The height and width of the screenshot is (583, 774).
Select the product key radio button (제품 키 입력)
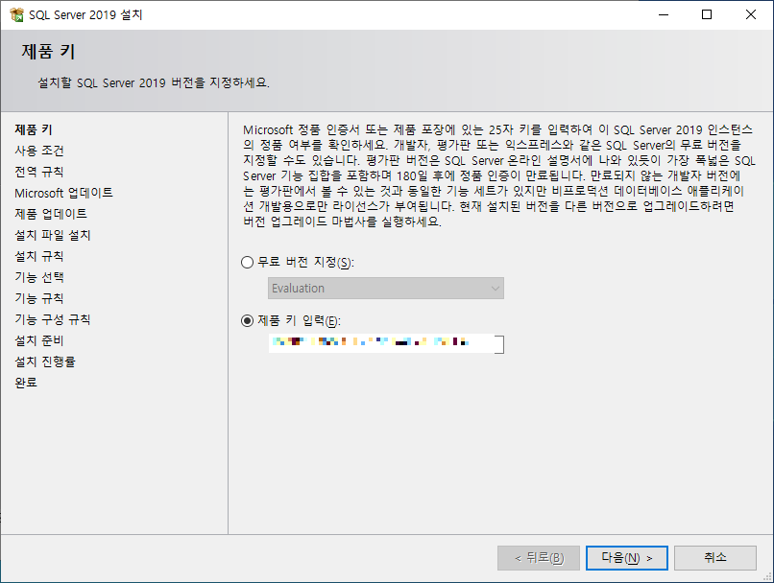point(247,321)
